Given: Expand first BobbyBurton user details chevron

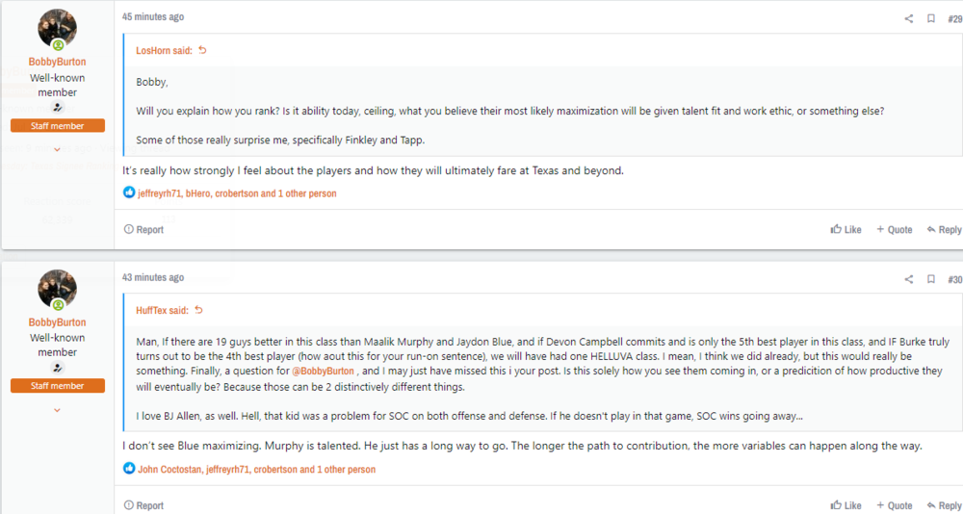Looking at the screenshot, I should point(57,149).
